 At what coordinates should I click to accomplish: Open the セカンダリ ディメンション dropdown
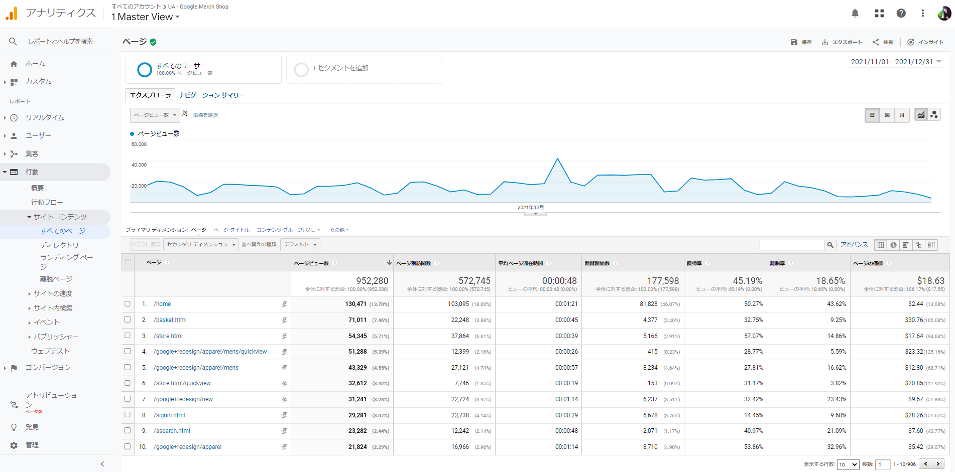point(201,245)
